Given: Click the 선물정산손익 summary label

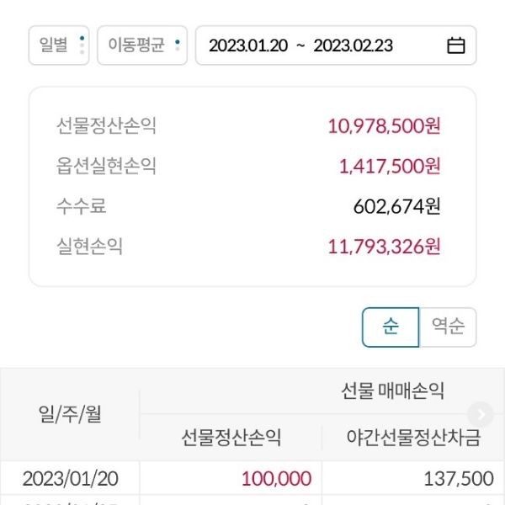Looking at the screenshot, I should point(106,126).
